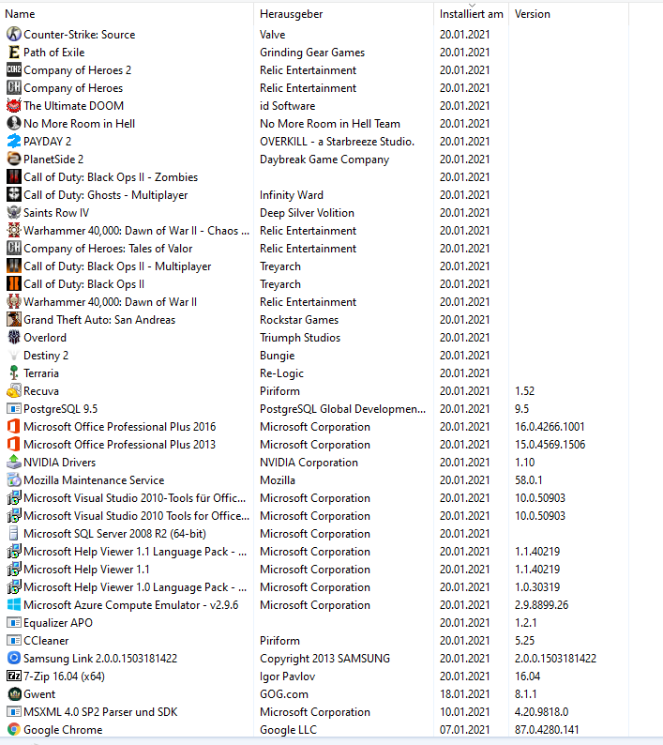Click the publisher Infinity Ward
663x745 pixels.
[x=291, y=195]
